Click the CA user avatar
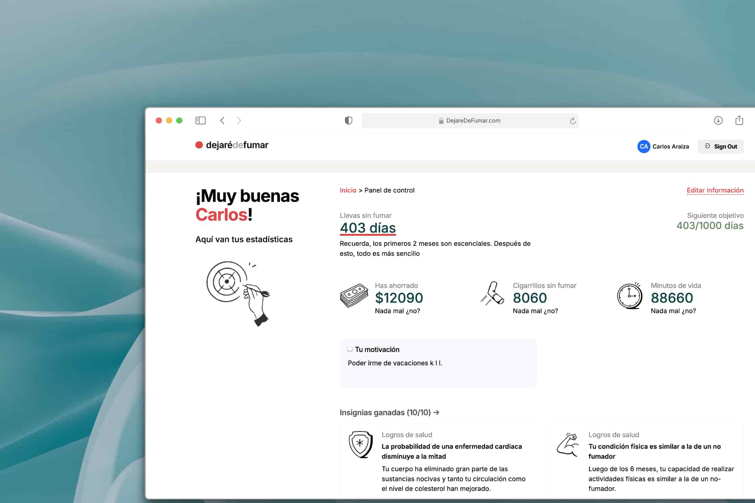This screenshot has height=503, width=755. click(644, 147)
